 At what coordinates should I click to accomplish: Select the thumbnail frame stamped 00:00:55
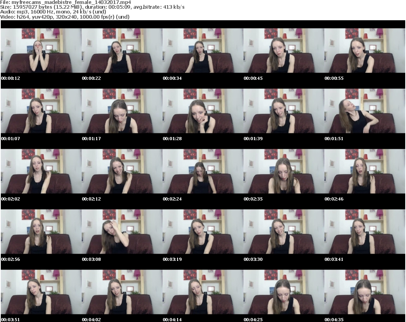(365, 50)
